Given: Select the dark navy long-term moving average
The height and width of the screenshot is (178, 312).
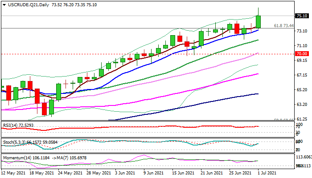Looking at the screenshot, I should [x=199, y=104].
